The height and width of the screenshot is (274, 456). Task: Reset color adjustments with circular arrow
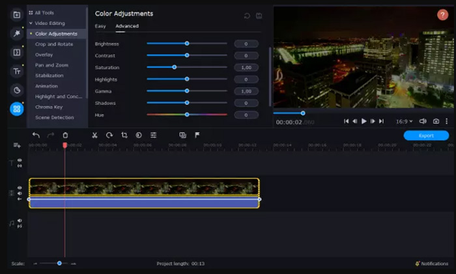247,16
